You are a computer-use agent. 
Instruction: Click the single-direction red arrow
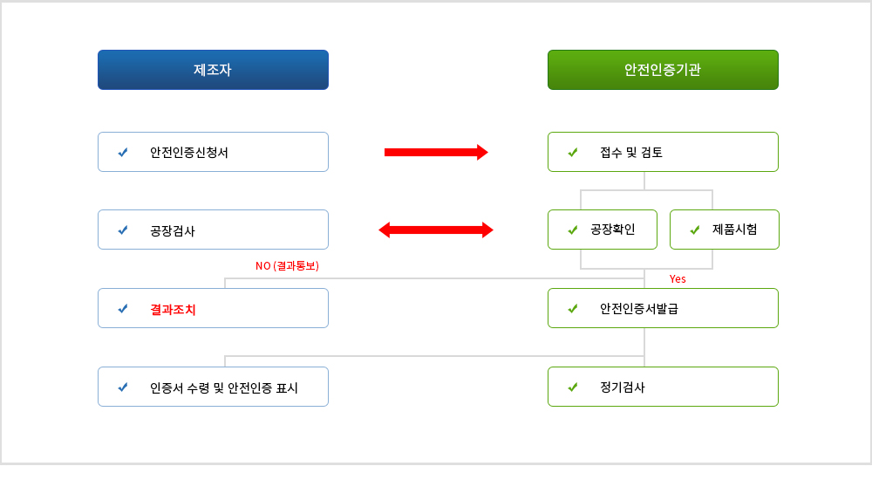(436, 152)
